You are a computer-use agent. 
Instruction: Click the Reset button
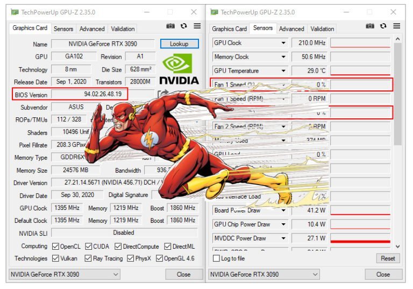[x=388, y=258]
